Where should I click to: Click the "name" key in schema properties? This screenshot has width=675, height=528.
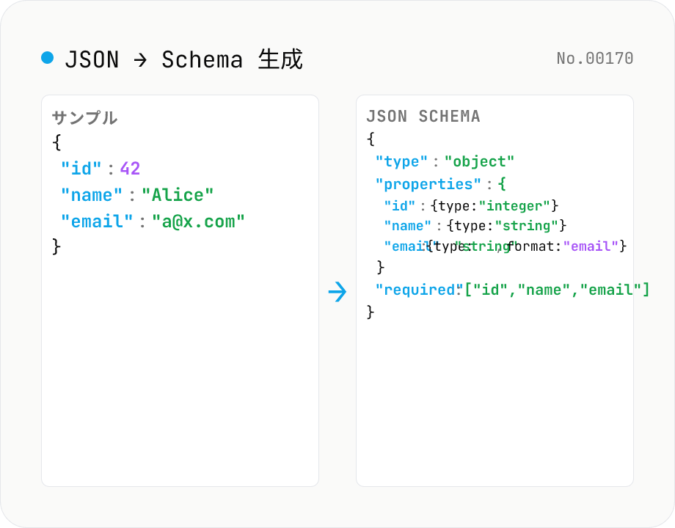(408, 225)
